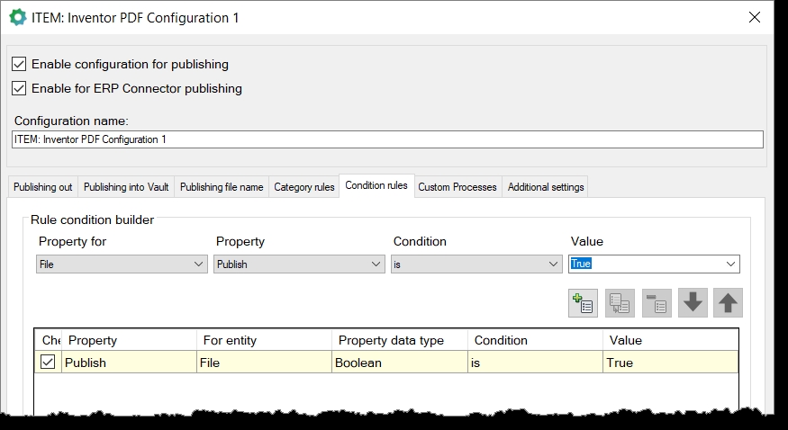
Task: Click the green gear icon in title bar
Action: click(17, 17)
